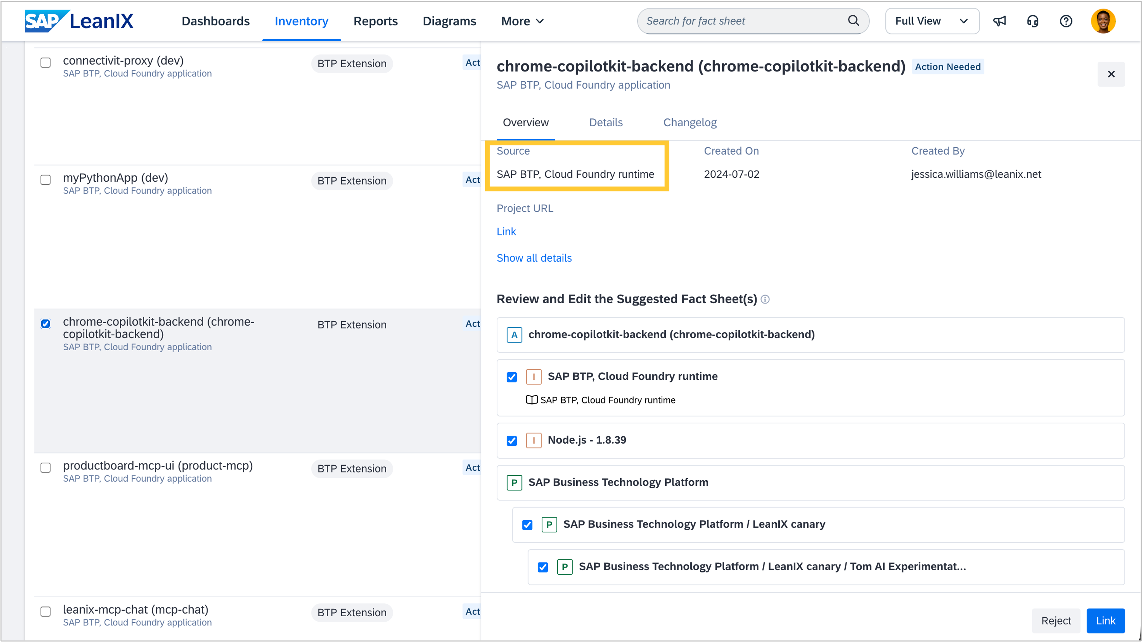Image resolution: width=1142 pixels, height=642 pixels.
Task: Check the myPythonApp (dev) row checkbox
Action: [46, 180]
